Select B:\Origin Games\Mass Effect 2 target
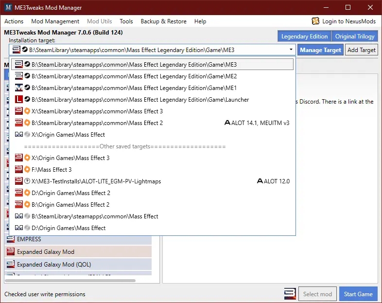The height and width of the screenshot is (303, 382). 152,205
